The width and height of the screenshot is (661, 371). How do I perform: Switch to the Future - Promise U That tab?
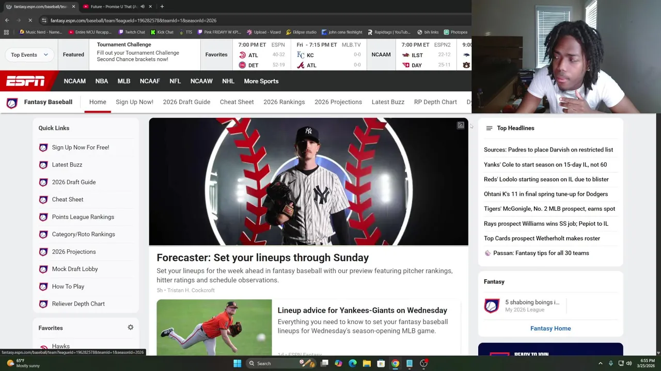tap(114, 7)
